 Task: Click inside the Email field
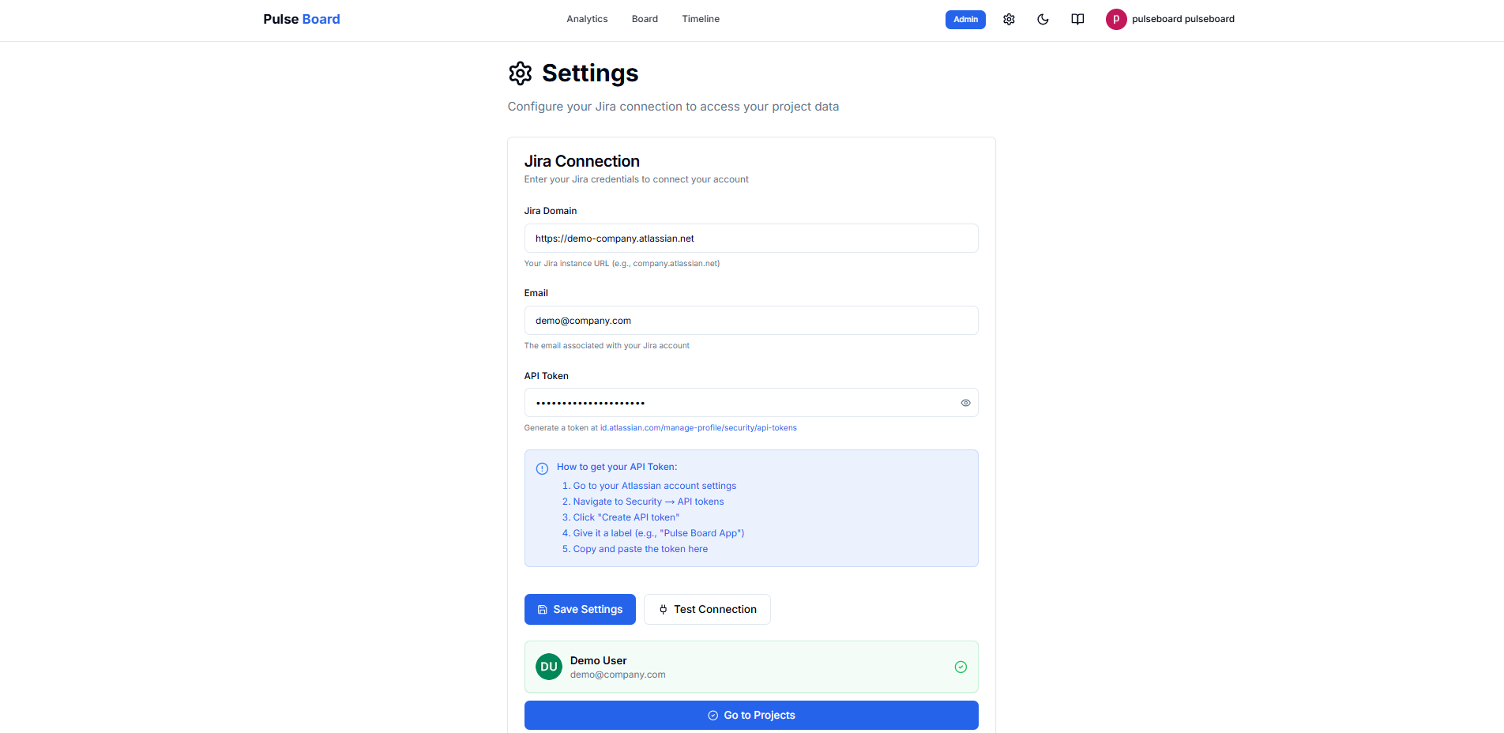tap(750, 320)
